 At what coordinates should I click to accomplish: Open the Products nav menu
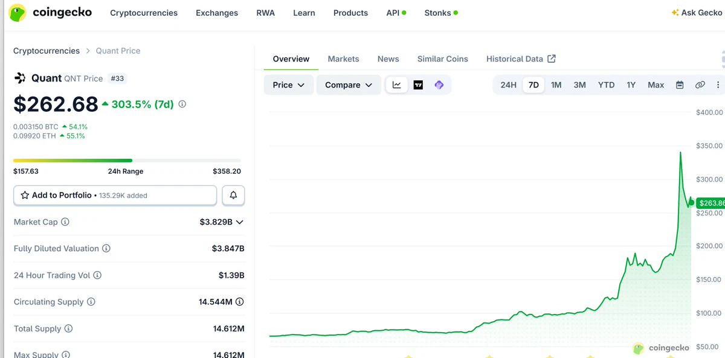pyautogui.click(x=350, y=13)
